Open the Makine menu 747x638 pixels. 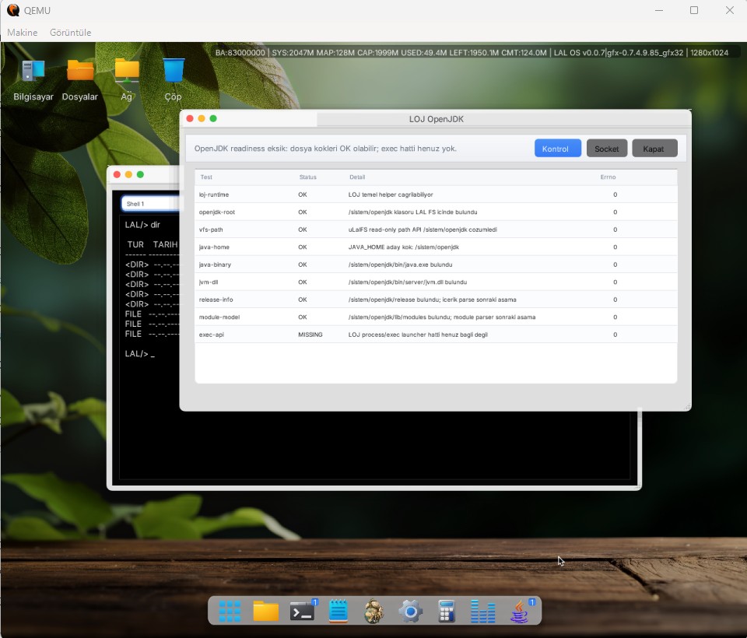click(23, 33)
